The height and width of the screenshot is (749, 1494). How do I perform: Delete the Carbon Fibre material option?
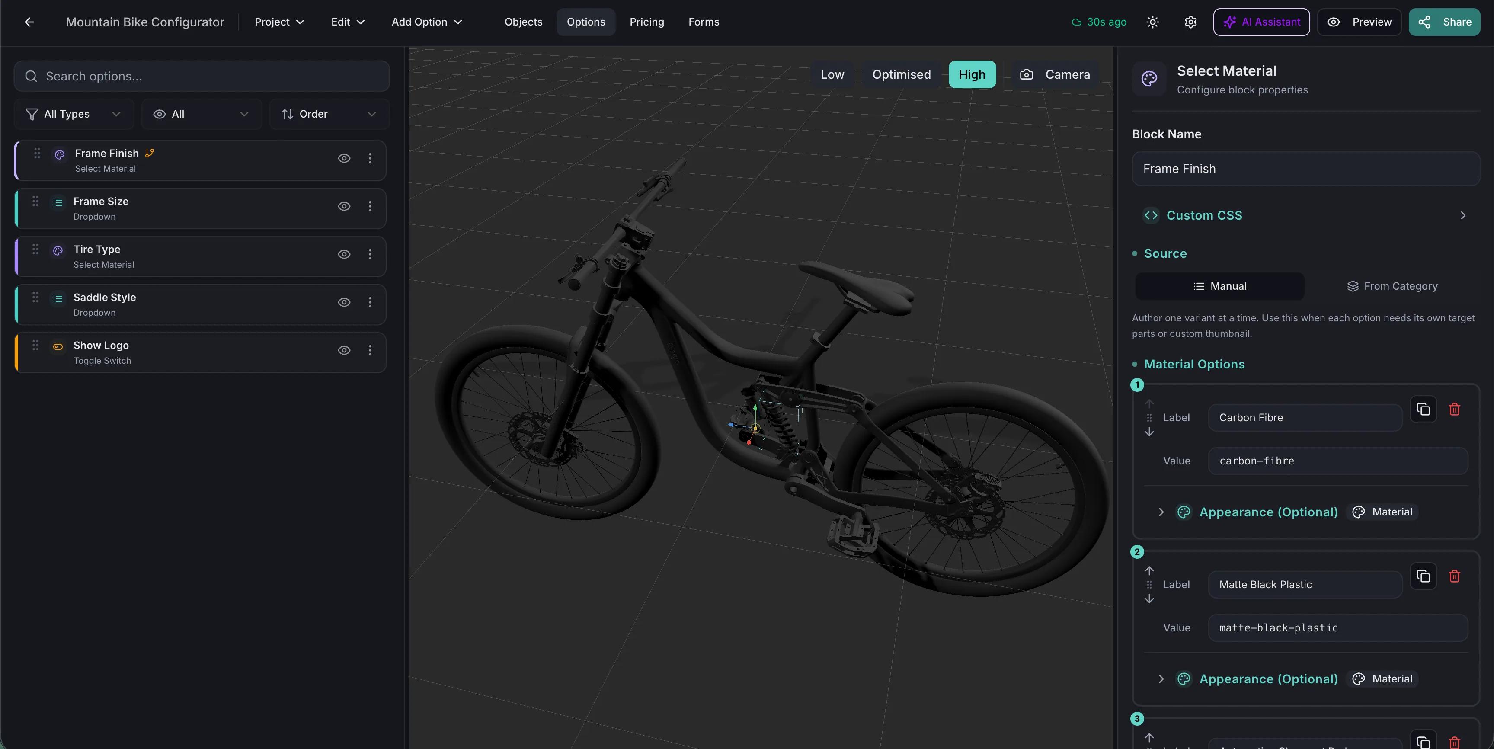(1455, 409)
